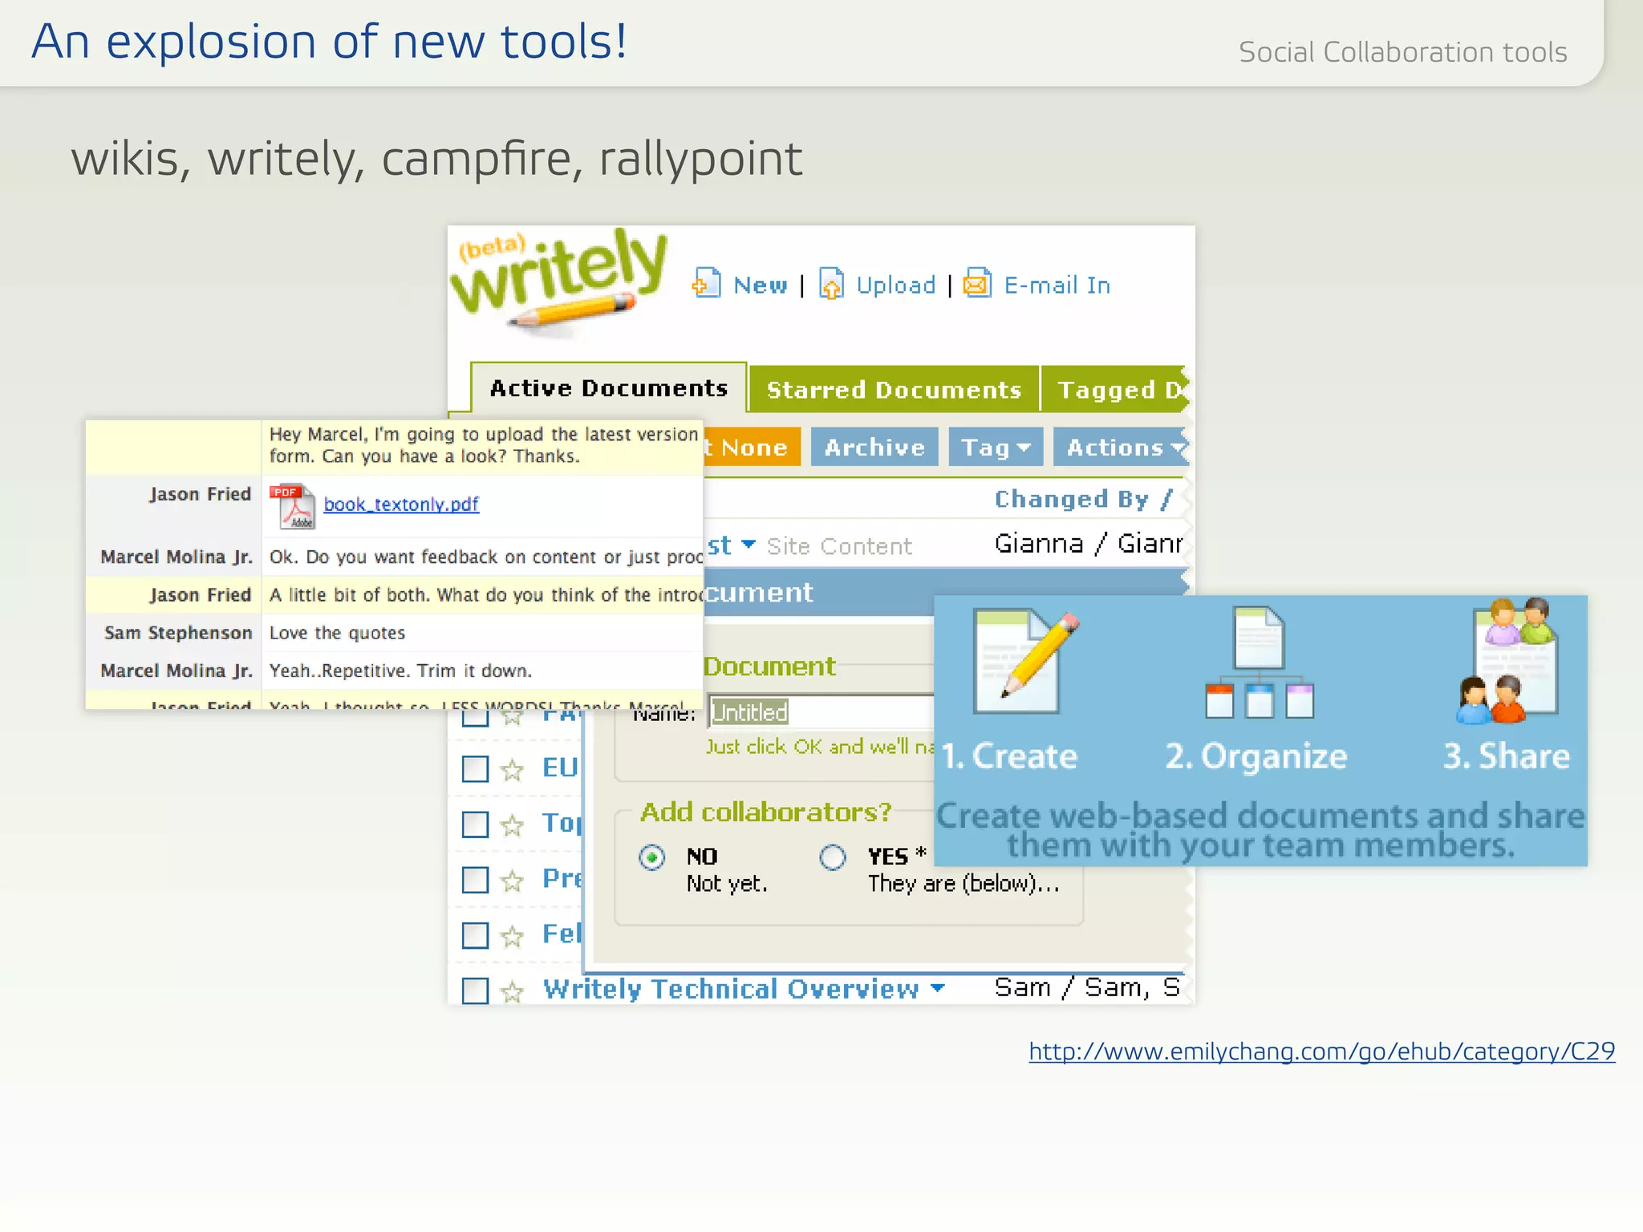This screenshot has width=1643, height=1232.
Task: Click the 'Add collaborators?' heading
Action: tap(765, 813)
